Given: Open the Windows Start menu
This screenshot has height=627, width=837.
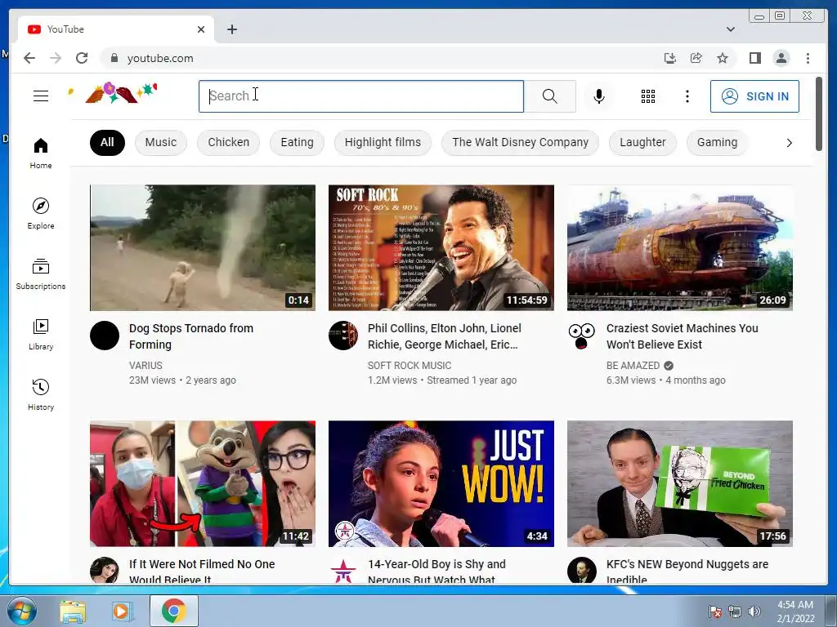Looking at the screenshot, I should (21, 611).
